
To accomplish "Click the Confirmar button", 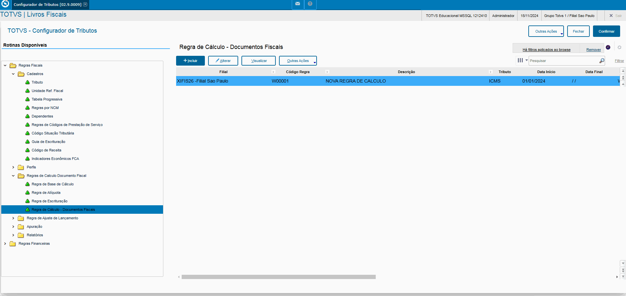I will tap(606, 31).
